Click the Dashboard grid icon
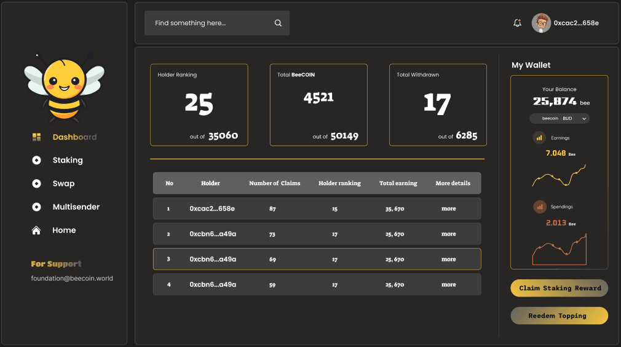 (x=36, y=137)
